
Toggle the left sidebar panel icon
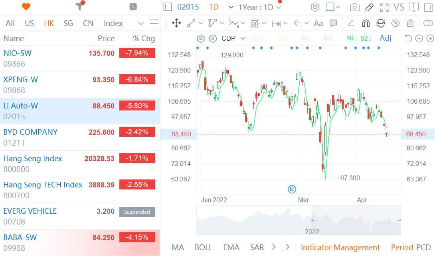168,7
